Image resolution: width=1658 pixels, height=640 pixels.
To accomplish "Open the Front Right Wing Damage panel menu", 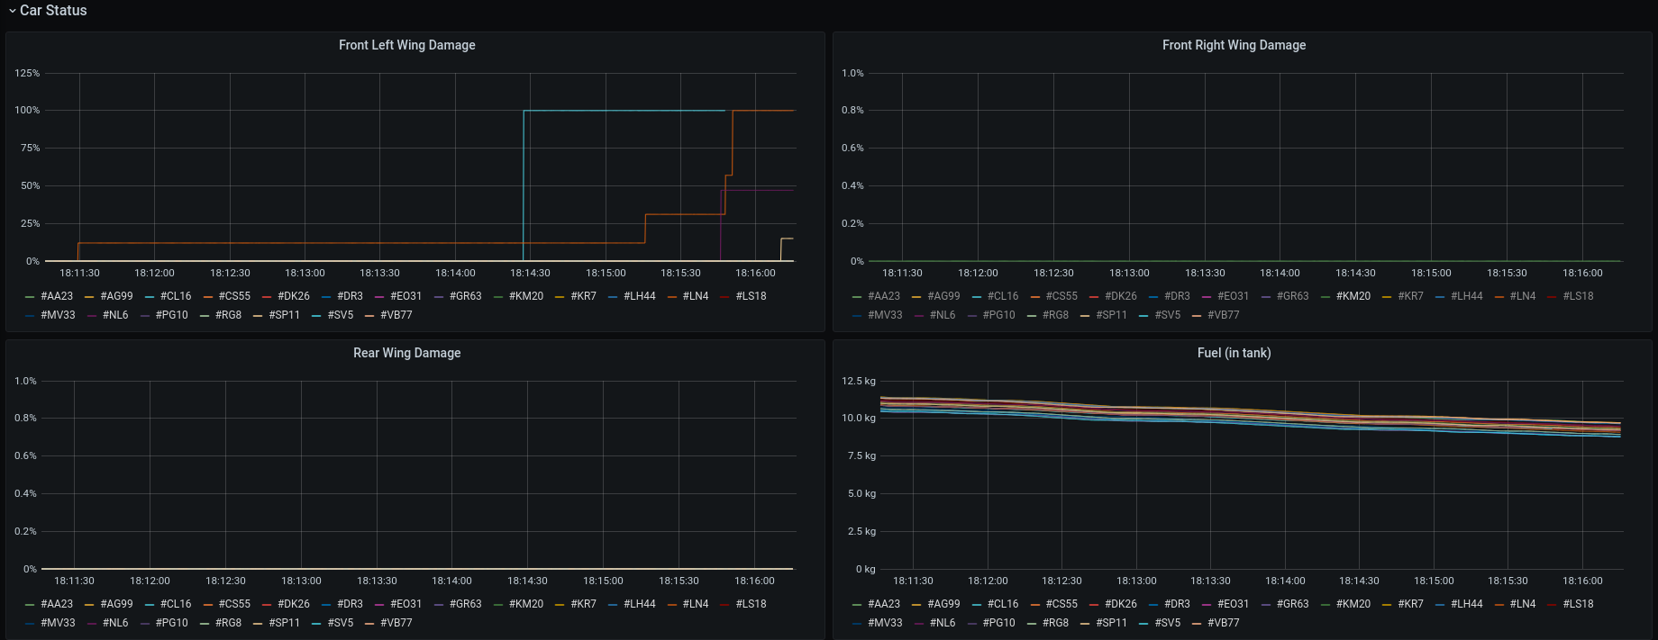I will (1234, 45).
